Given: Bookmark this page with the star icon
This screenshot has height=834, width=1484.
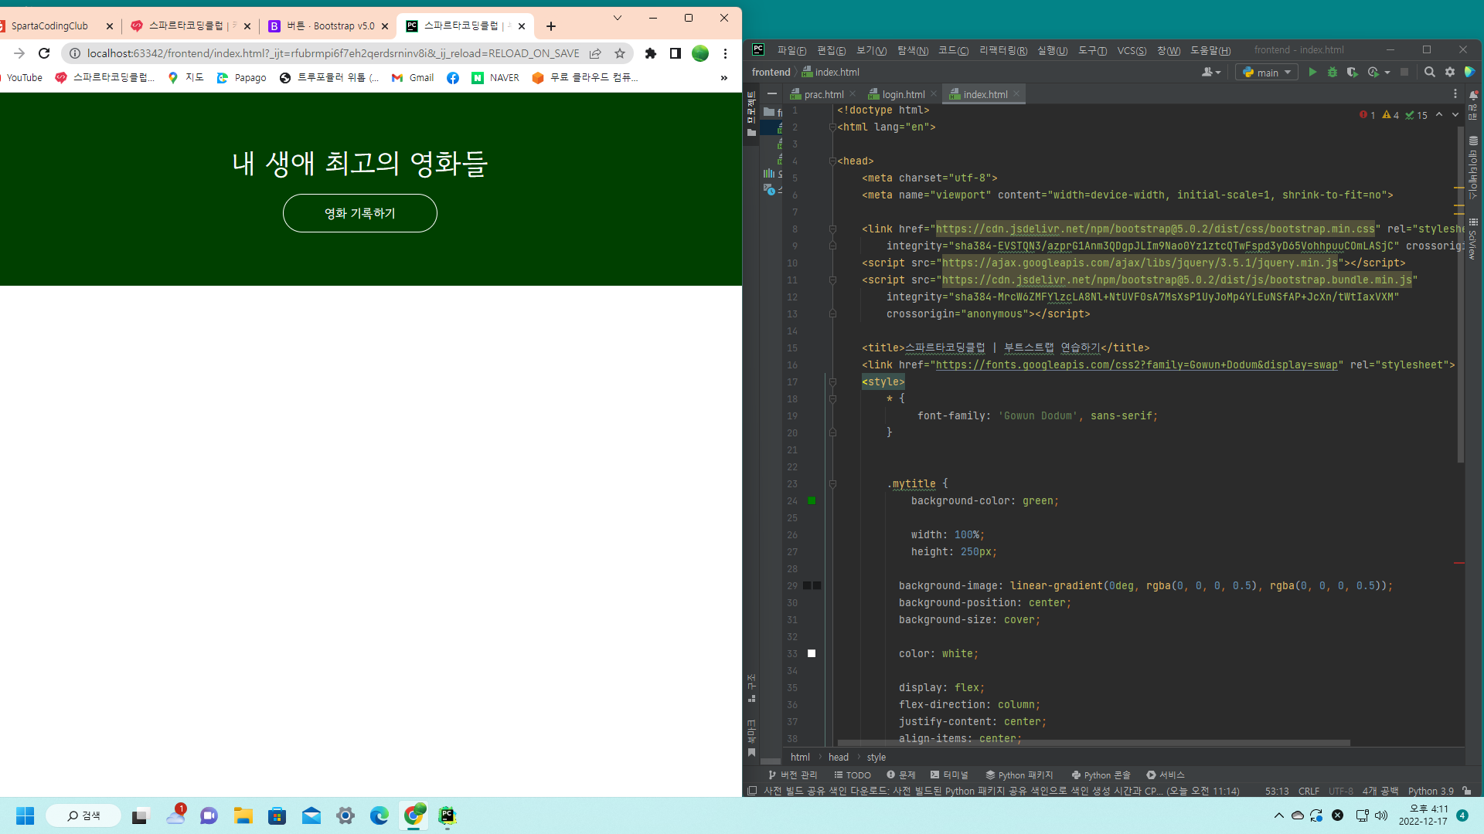Looking at the screenshot, I should 620,53.
